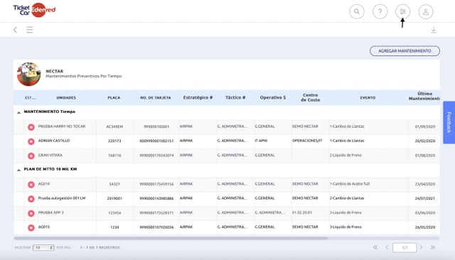Image resolution: width=455 pixels, height=260 pixels.
Task: Click red X for PRUEBA APP 3
Action: point(31,213)
